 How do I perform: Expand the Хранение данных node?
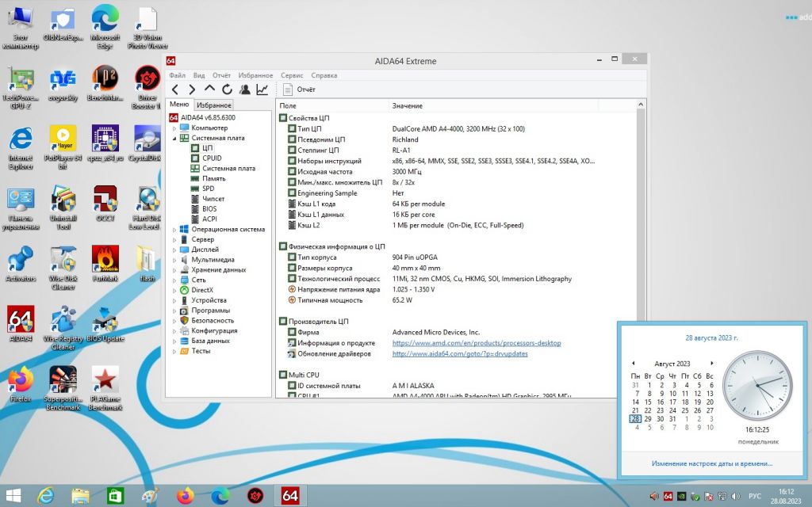(174, 269)
